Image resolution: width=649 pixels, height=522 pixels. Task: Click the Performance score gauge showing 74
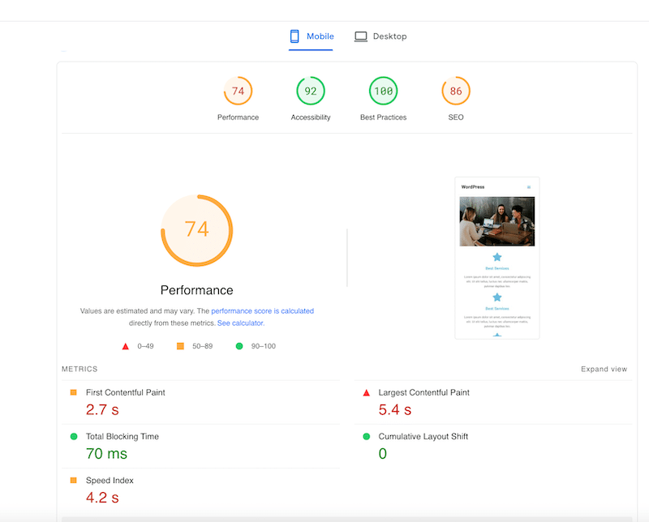[x=238, y=92]
